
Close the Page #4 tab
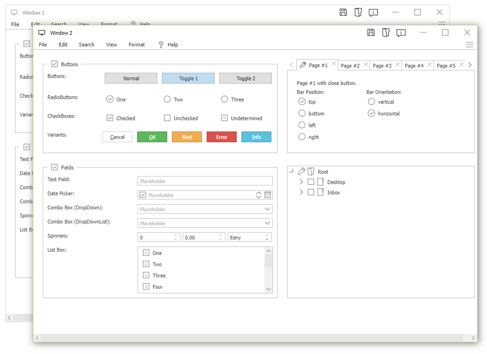430,64
